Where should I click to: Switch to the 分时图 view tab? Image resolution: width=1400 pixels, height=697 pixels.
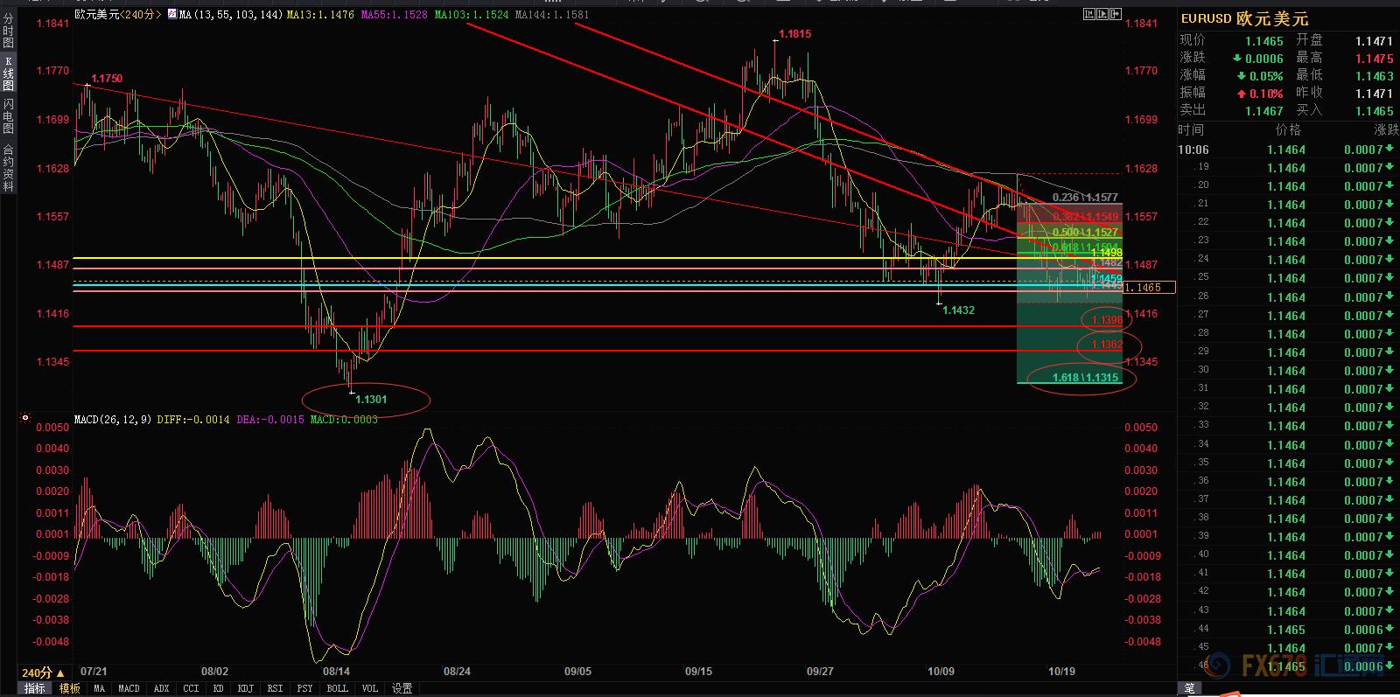click(x=8, y=31)
